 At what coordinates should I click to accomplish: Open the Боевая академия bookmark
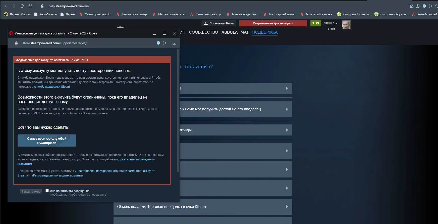(x=243, y=14)
